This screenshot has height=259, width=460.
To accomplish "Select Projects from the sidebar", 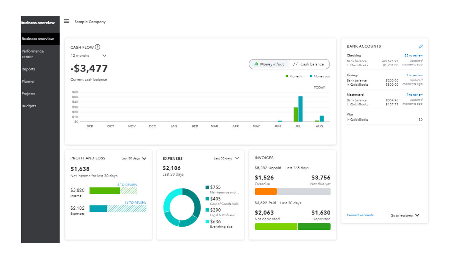I will pyautogui.click(x=29, y=93).
